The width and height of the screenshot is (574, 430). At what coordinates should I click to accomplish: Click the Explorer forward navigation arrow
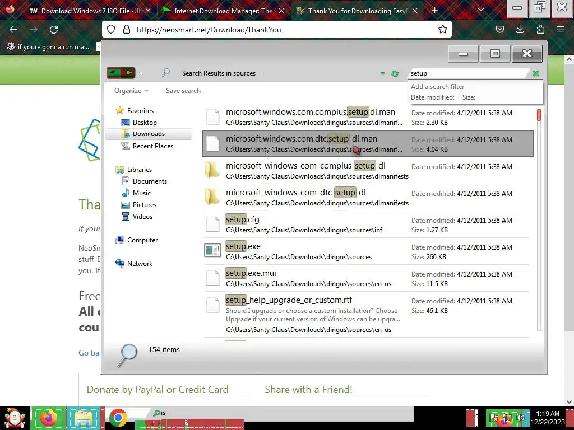[128, 73]
